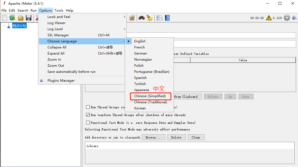This screenshot has height=167, width=298.
Task: Click the Down button
Action: coord(246,97)
